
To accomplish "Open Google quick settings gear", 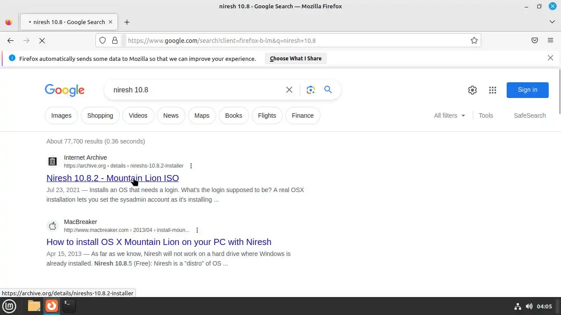I will click(472, 90).
